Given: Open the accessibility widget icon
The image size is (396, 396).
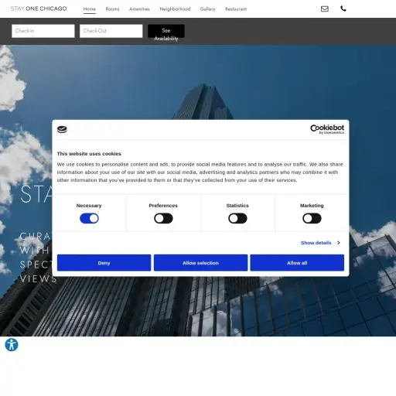Looking at the screenshot, I should tap(12, 345).
